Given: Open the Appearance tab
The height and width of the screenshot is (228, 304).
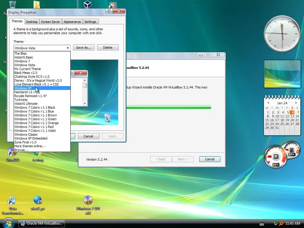Looking at the screenshot, I should (72, 22).
